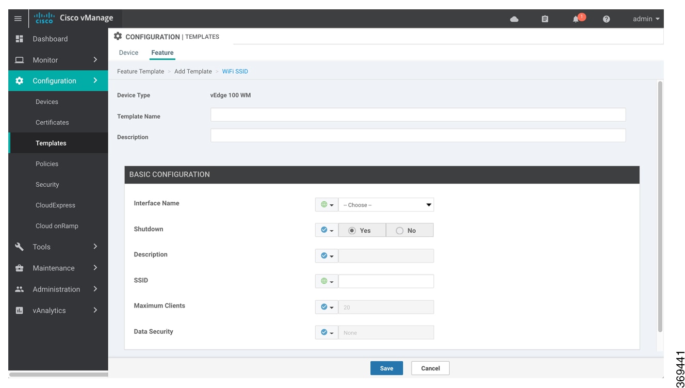
Task: Expand the vAnalytics menu chevron
Action: click(95, 310)
